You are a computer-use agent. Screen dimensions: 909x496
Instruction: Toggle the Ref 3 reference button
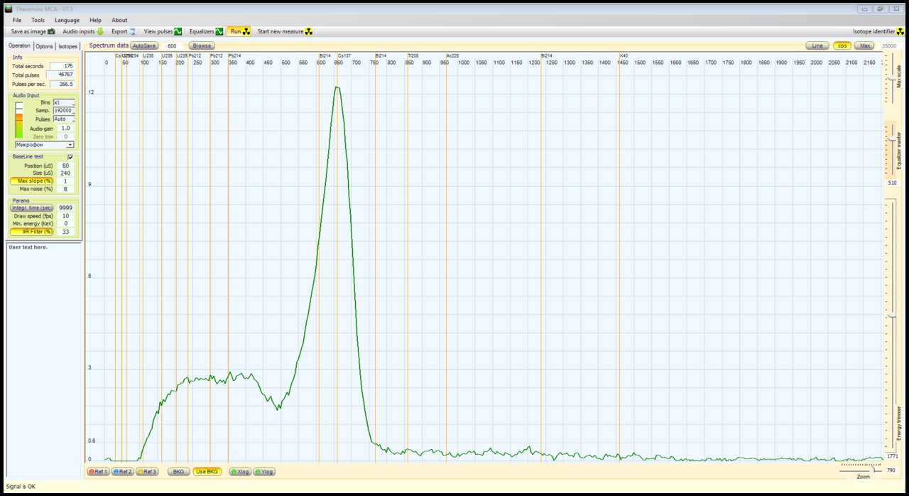(x=147, y=472)
